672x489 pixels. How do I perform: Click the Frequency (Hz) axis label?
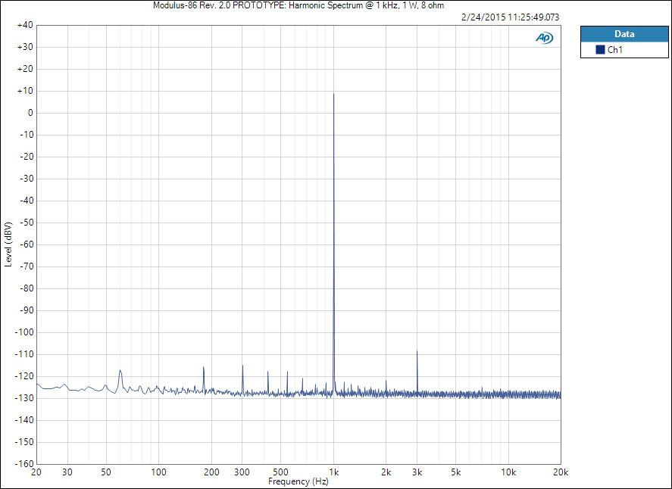(298, 481)
